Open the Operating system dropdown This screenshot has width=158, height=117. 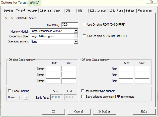click(x=54, y=42)
